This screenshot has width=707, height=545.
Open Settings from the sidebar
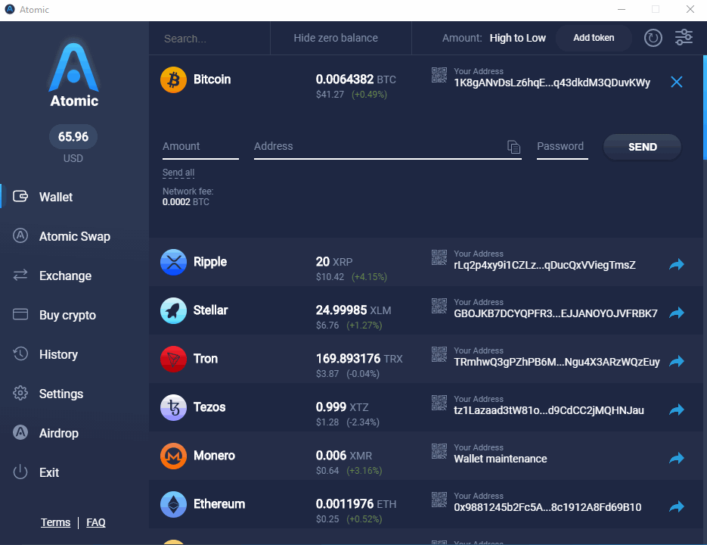[x=60, y=394]
